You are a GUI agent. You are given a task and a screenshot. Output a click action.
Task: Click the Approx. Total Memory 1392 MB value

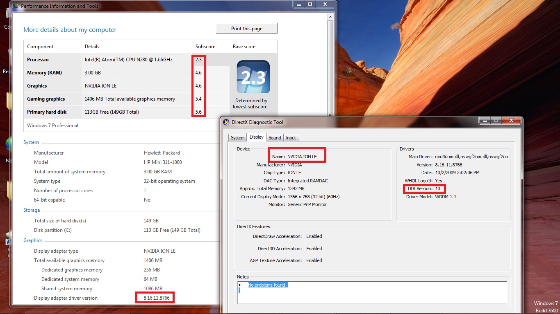296,188
